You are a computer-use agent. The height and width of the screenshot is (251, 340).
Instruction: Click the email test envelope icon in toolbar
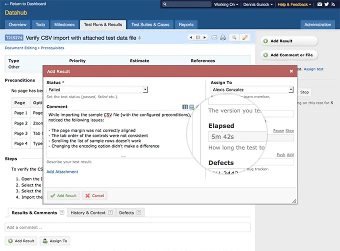coord(214,37)
